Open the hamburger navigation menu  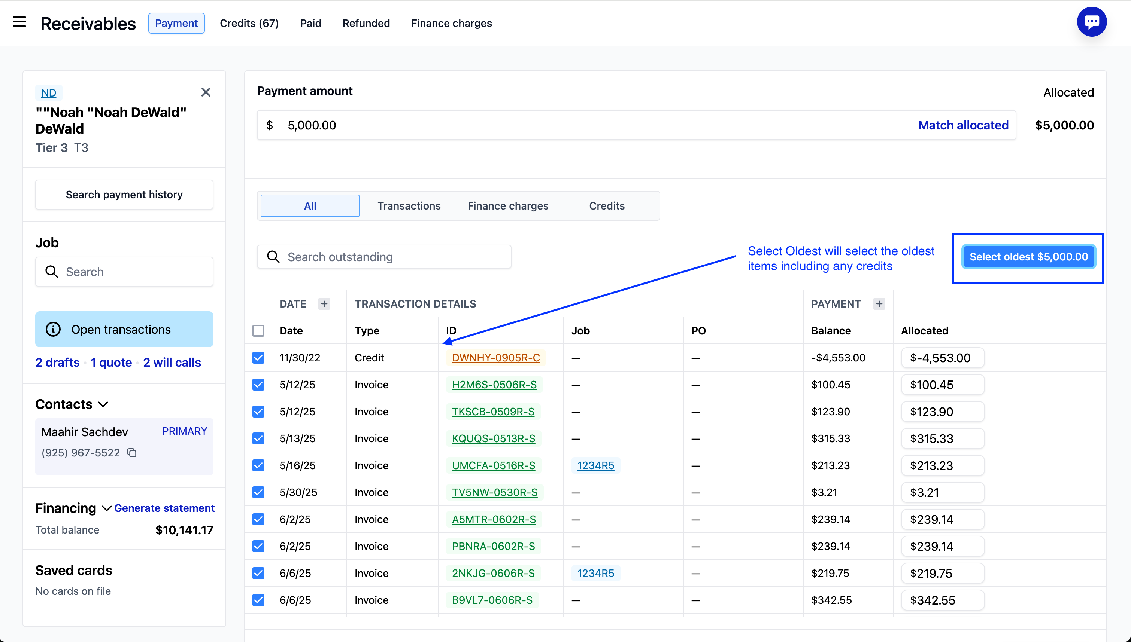[19, 22]
